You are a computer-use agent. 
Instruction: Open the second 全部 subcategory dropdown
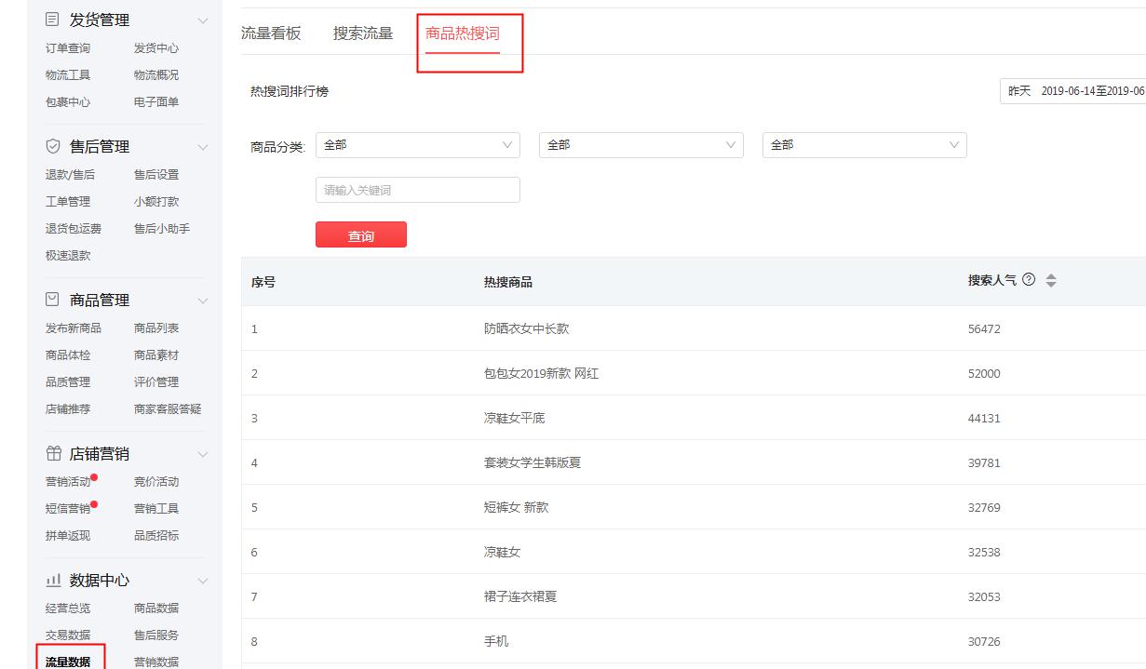click(x=640, y=145)
